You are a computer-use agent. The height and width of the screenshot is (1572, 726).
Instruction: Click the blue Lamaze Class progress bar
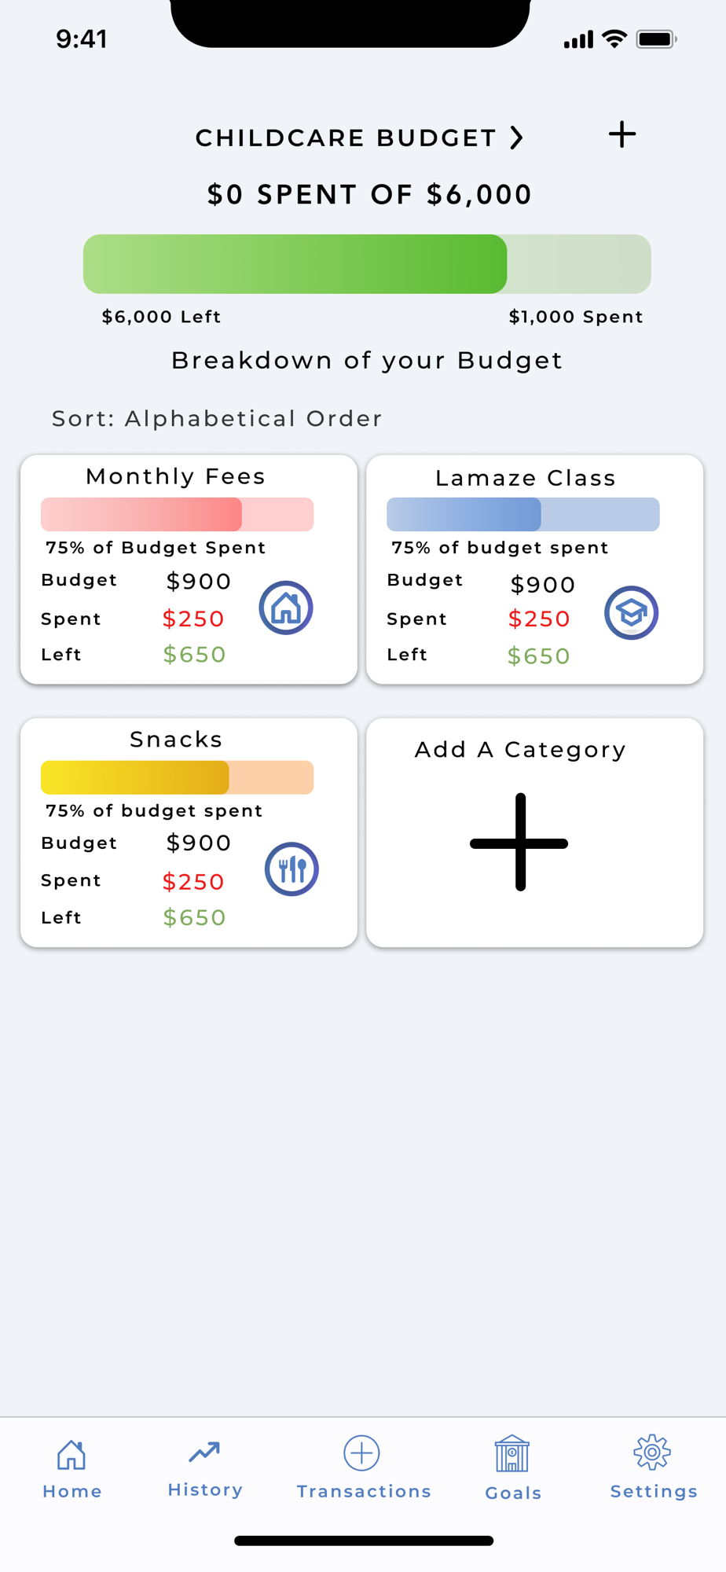[523, 514]
